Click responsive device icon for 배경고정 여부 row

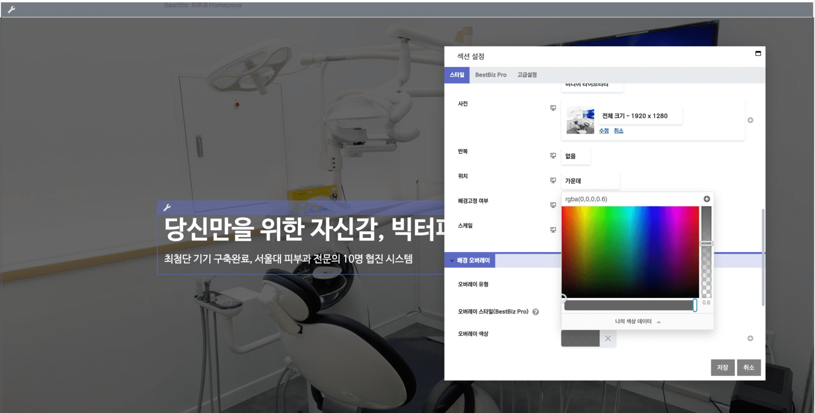(x=553, y=205)
